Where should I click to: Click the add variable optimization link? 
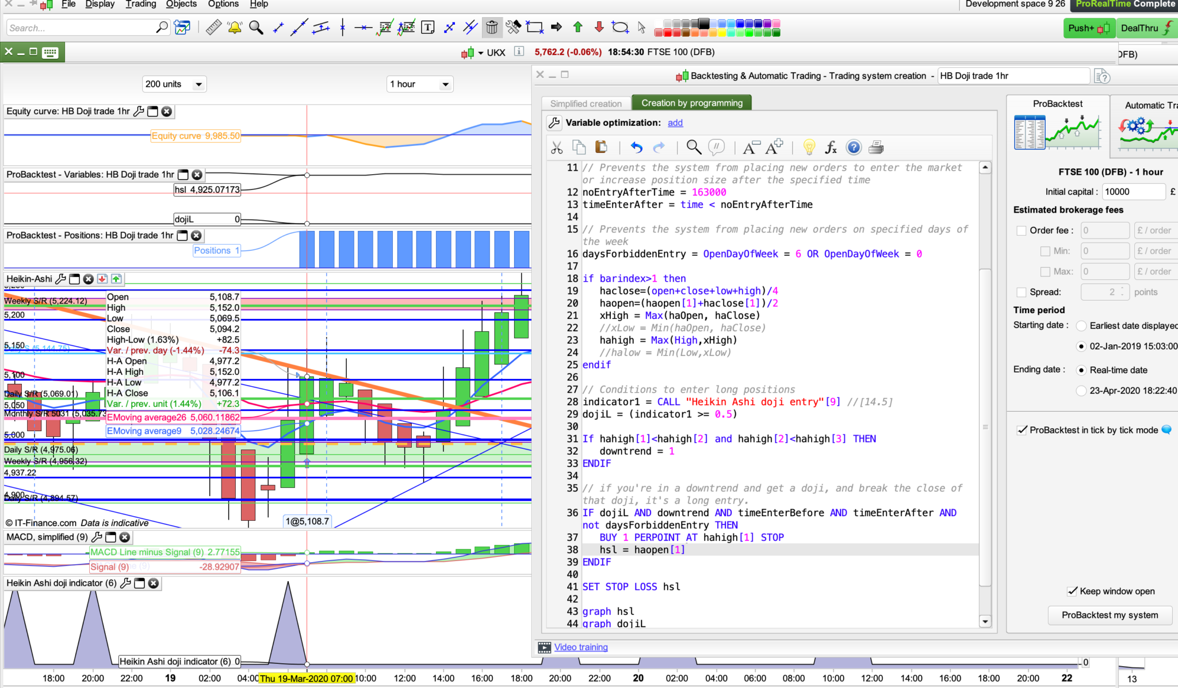675,123
